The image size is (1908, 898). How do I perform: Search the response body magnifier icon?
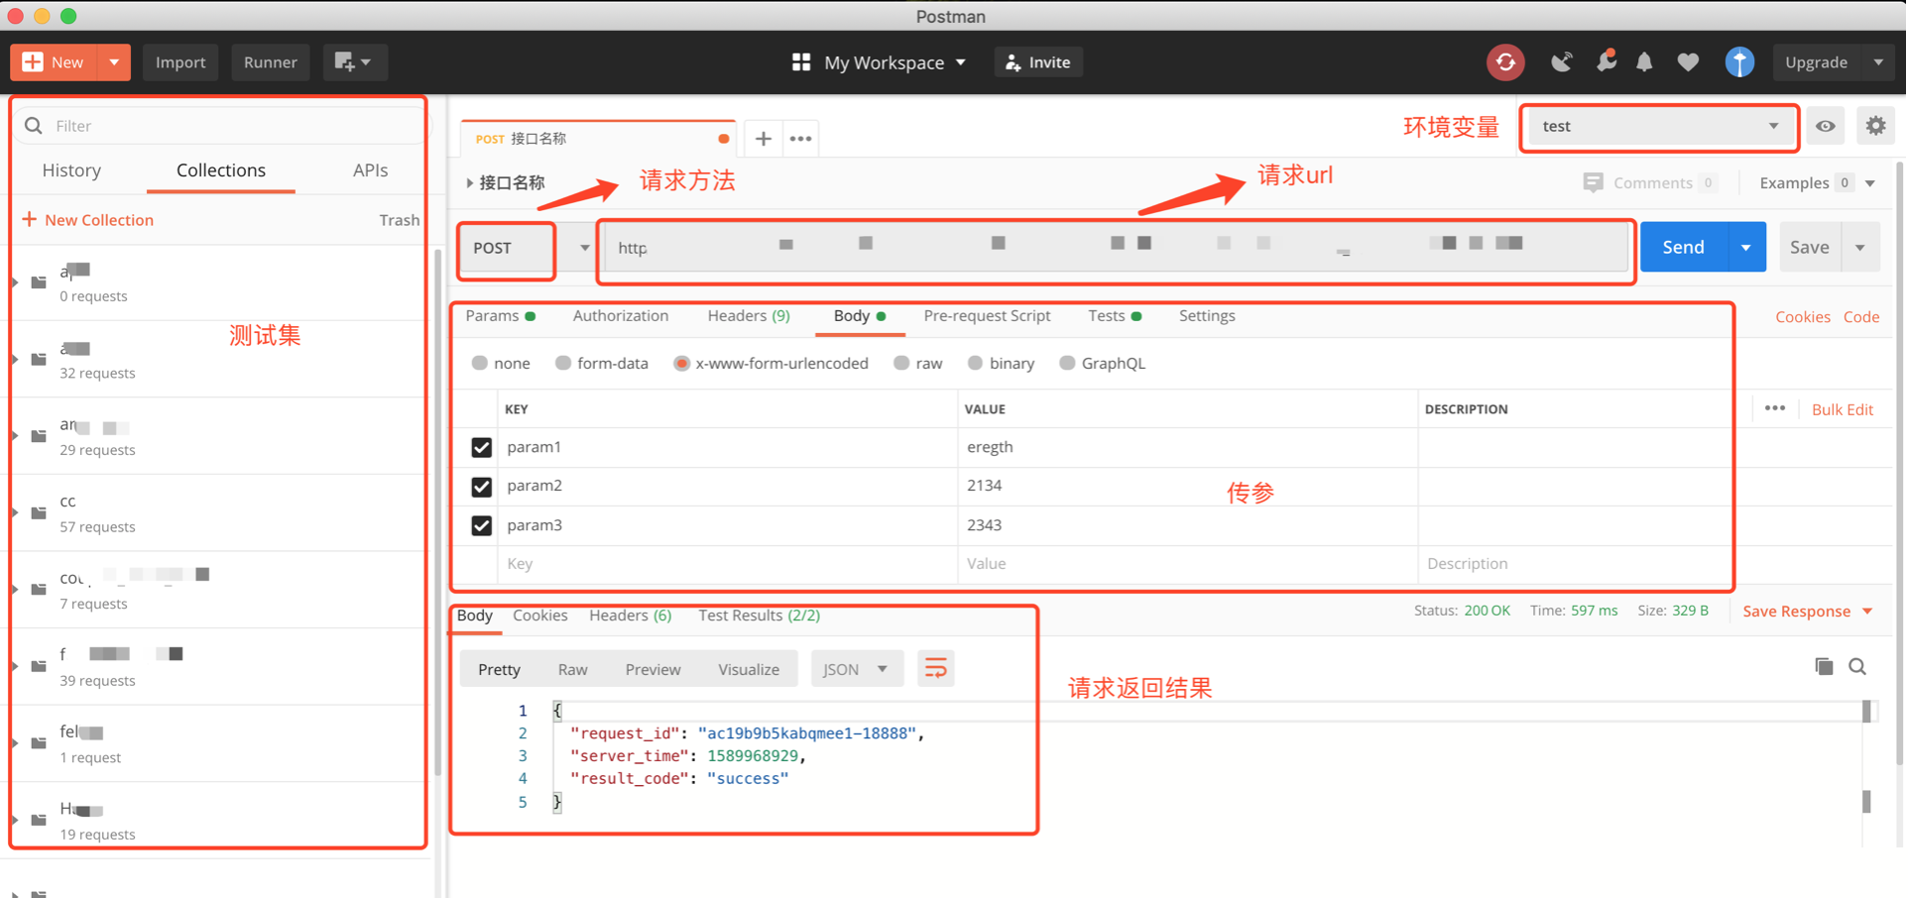(1857, 667)
